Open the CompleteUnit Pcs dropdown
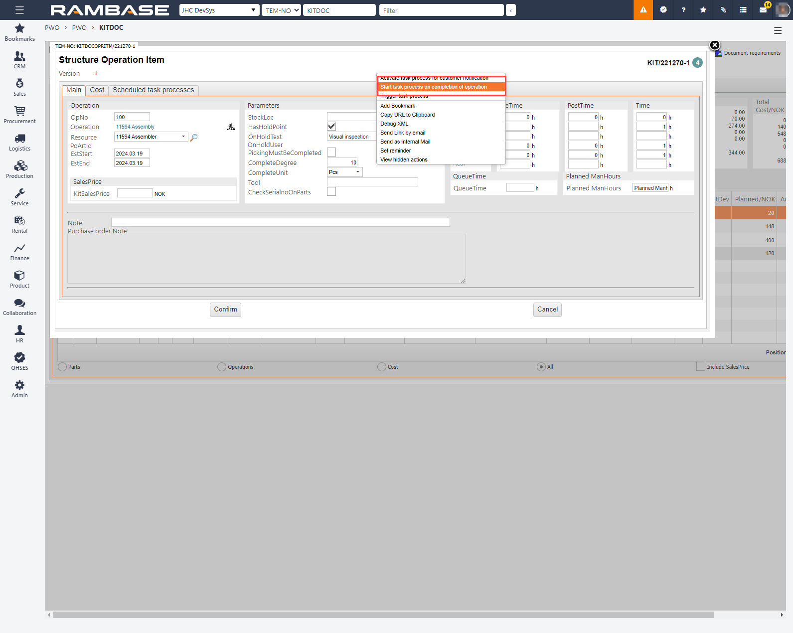Viewport: 793px width, 633px height. (357, 172)
